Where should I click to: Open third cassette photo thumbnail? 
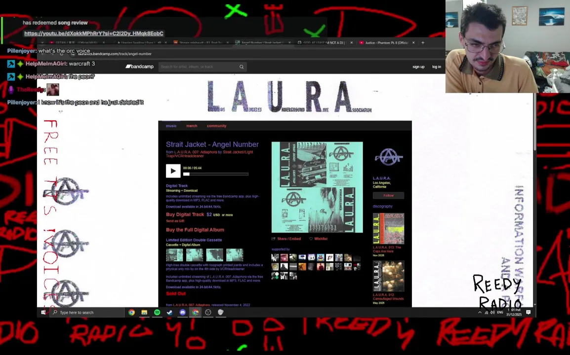point(214,255)
